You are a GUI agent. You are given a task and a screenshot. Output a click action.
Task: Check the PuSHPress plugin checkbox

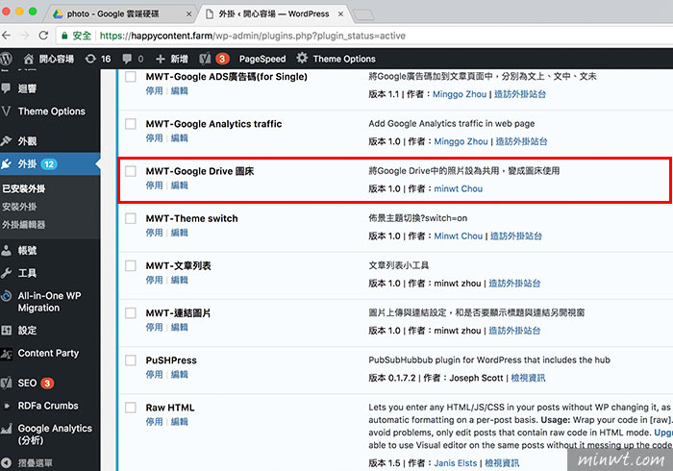coord(131,360)
